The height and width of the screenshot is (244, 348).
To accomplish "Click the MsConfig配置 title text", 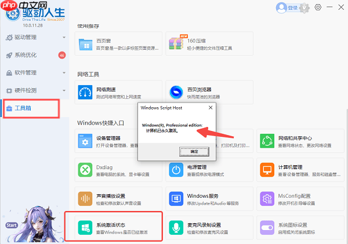I will [294, 196].
